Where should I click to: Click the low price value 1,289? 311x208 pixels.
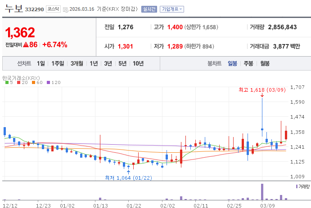175,47
